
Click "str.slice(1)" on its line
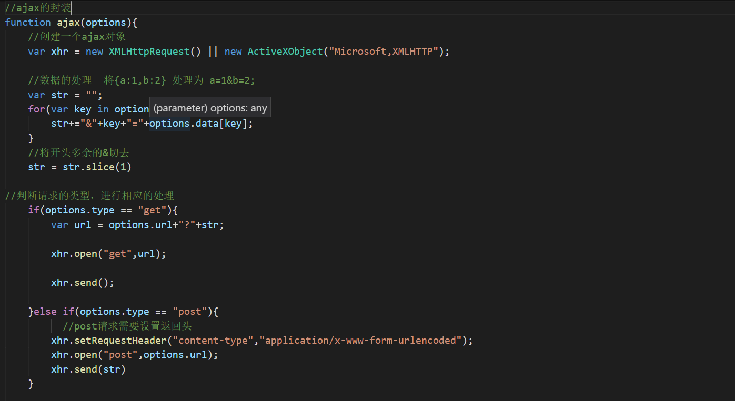[x=97, y=167]
